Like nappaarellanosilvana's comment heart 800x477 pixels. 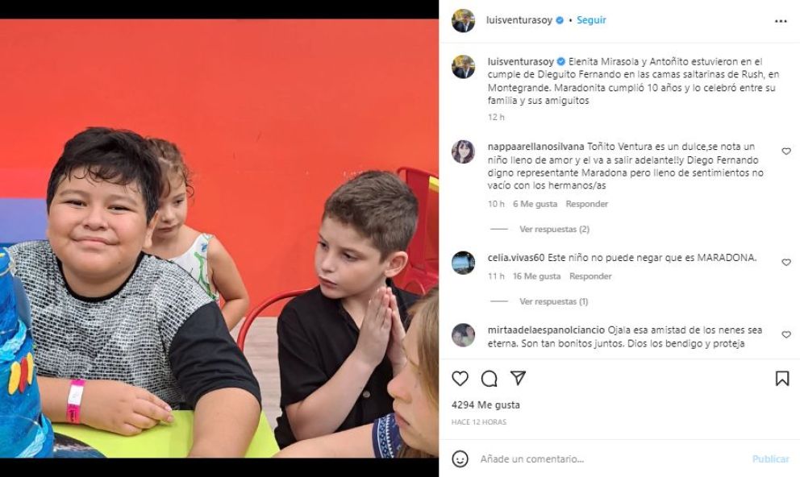click(x=786, y=151)
